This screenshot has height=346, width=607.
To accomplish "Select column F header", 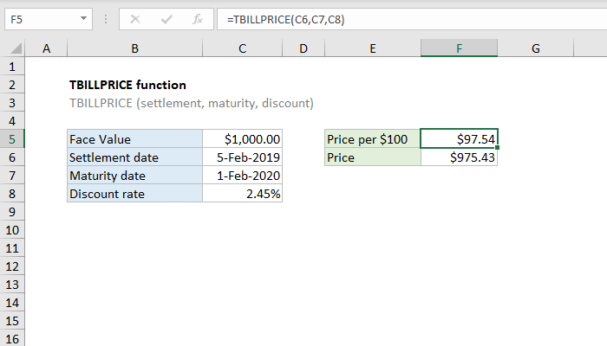I will point(459,48).
